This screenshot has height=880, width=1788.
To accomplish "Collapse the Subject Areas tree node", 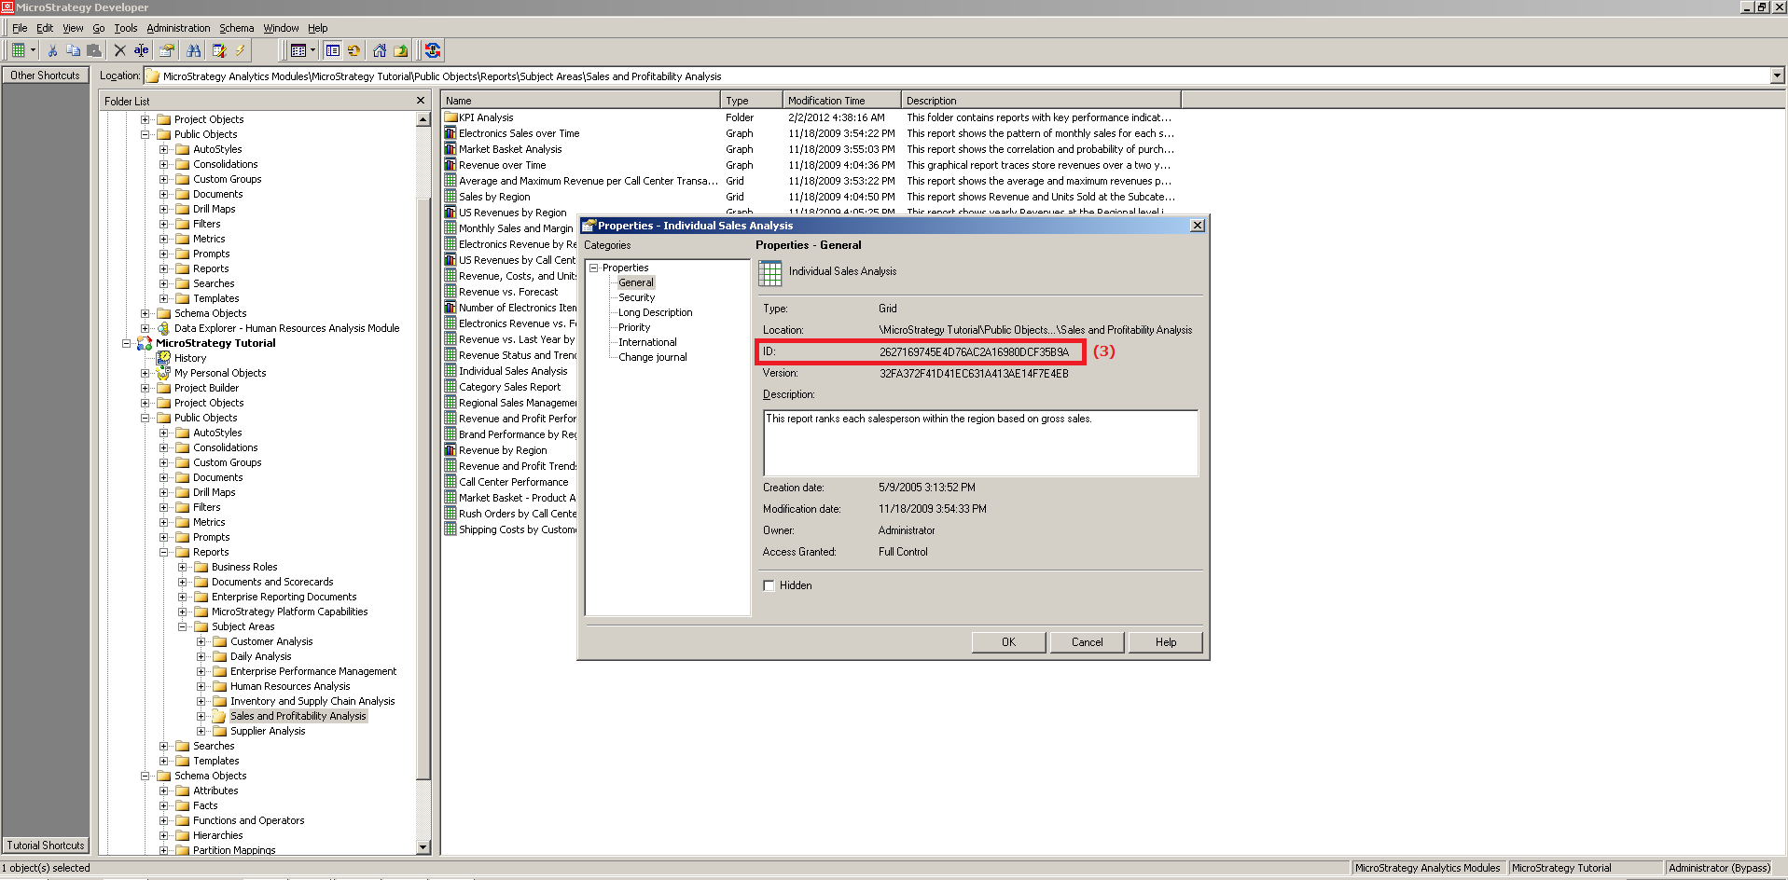I will (x=182, y=626).
